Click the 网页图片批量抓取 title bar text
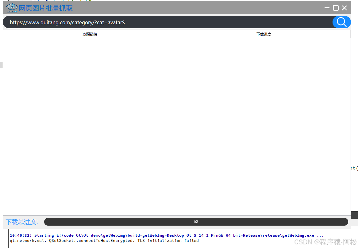The image size is (358, 248). (x=45, y=8)
